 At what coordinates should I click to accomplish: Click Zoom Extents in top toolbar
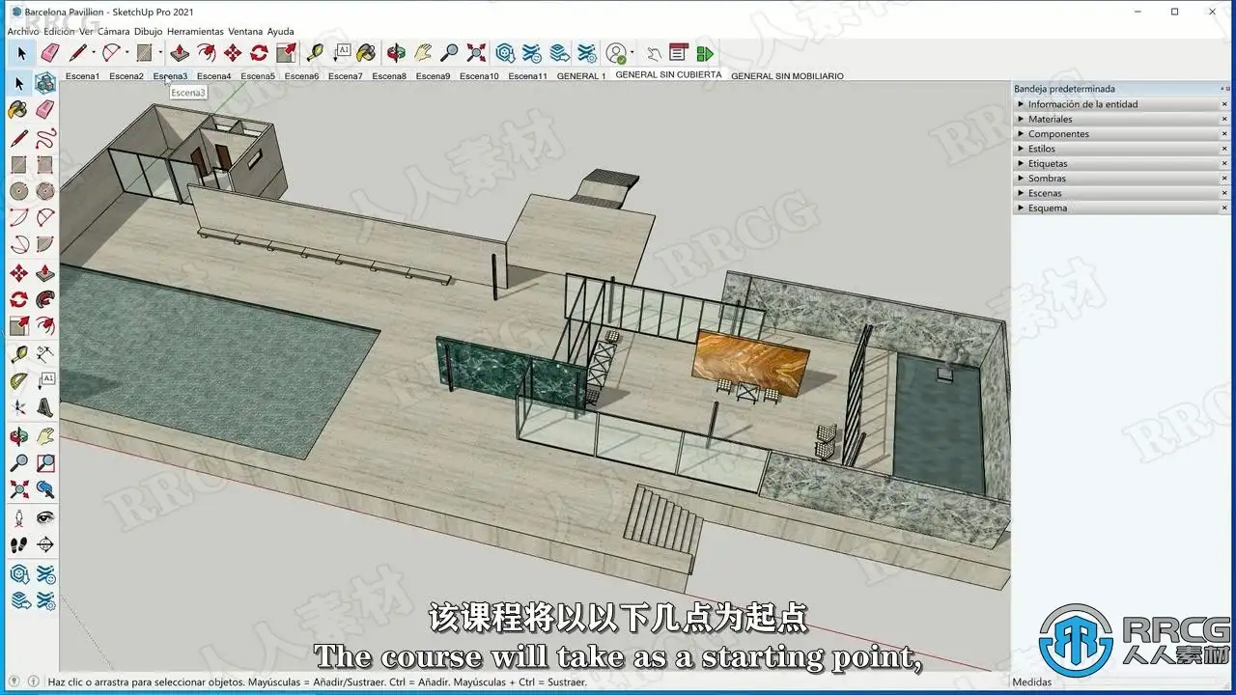coord(477,53)
